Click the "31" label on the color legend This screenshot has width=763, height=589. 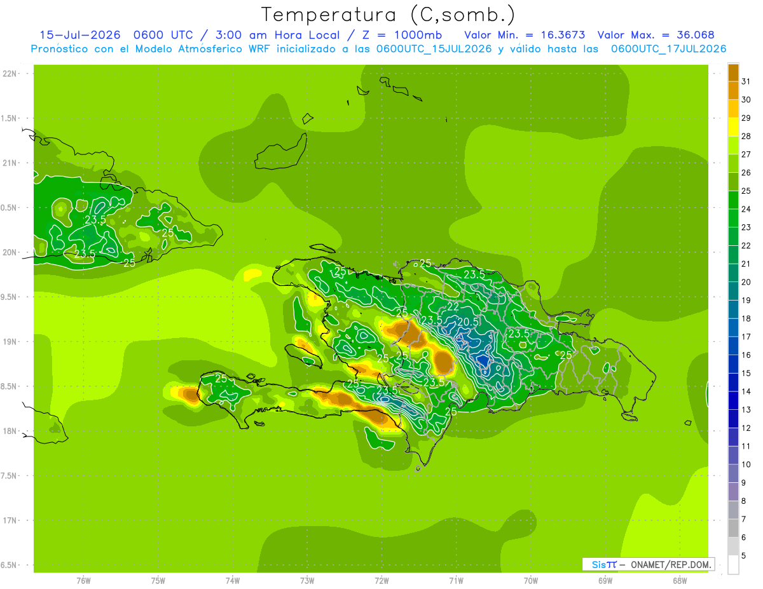pyautogui.click(x=746, y=81)
